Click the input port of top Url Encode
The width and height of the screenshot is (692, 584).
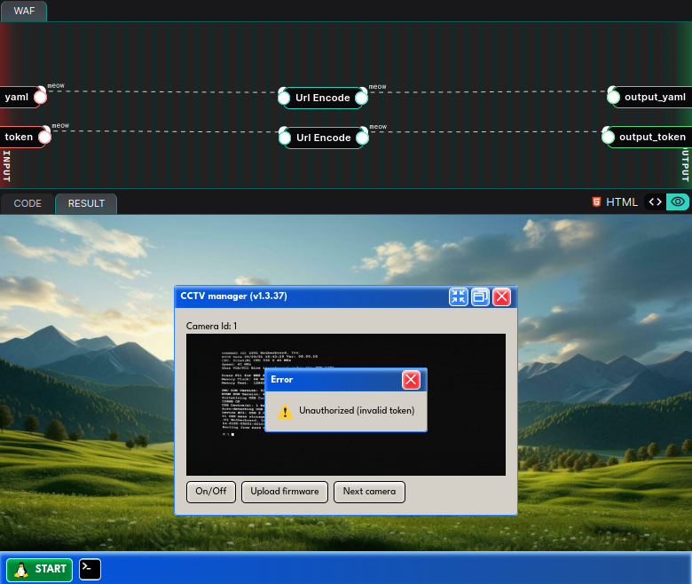click(284, 98)
